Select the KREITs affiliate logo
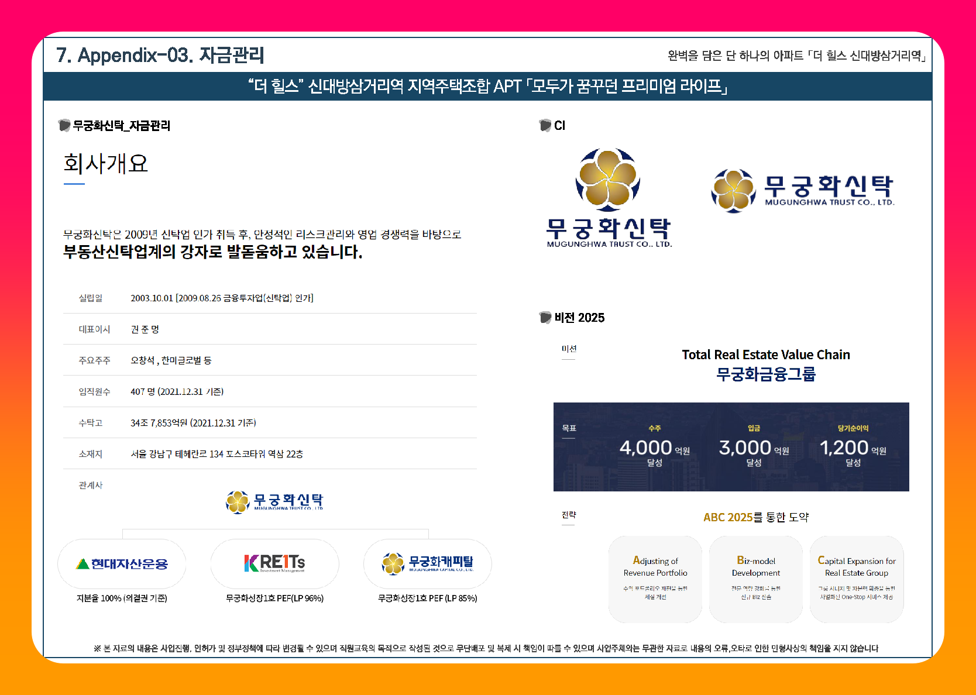 point(274,563)
